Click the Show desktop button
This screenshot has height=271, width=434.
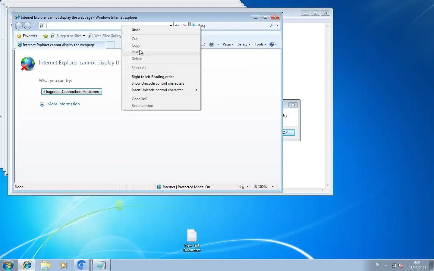432,265
